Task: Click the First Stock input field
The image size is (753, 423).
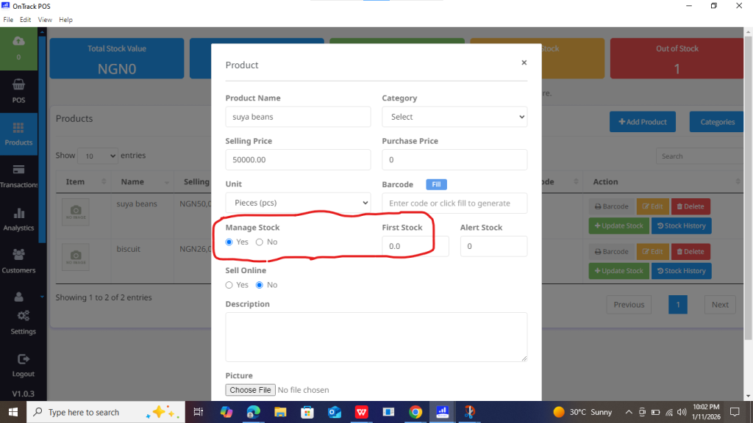Action: 415,246
